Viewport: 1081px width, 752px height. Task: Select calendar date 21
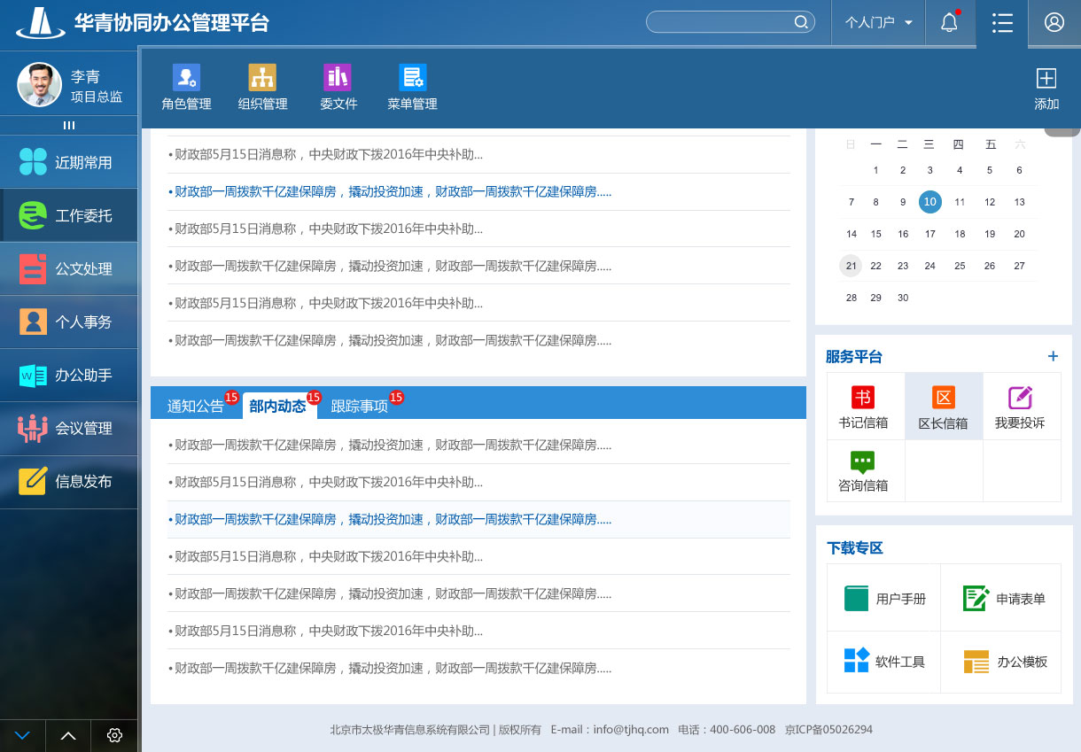851,266
